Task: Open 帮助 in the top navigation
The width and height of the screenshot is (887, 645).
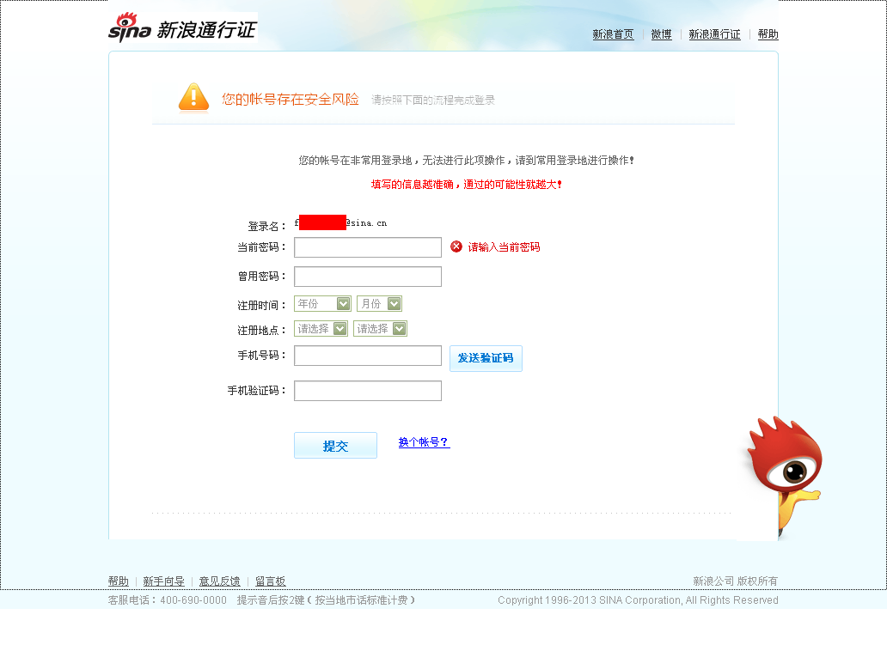Action: pyautogui.click(x=768, y=34)
